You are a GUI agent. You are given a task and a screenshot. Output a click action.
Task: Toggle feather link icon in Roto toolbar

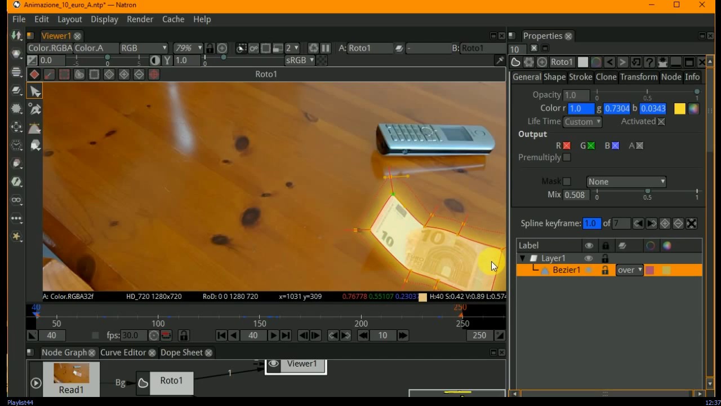click(50, 74)
